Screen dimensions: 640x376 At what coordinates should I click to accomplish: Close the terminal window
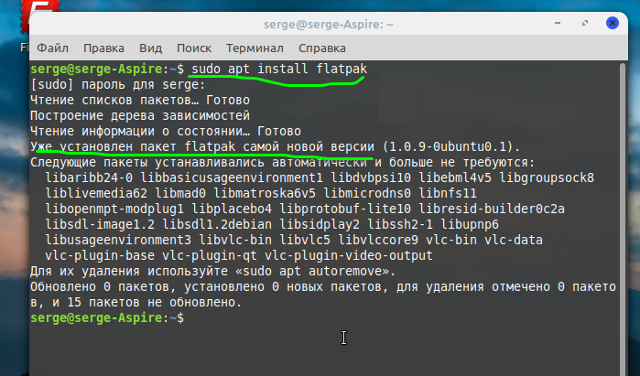coord(613,23)
